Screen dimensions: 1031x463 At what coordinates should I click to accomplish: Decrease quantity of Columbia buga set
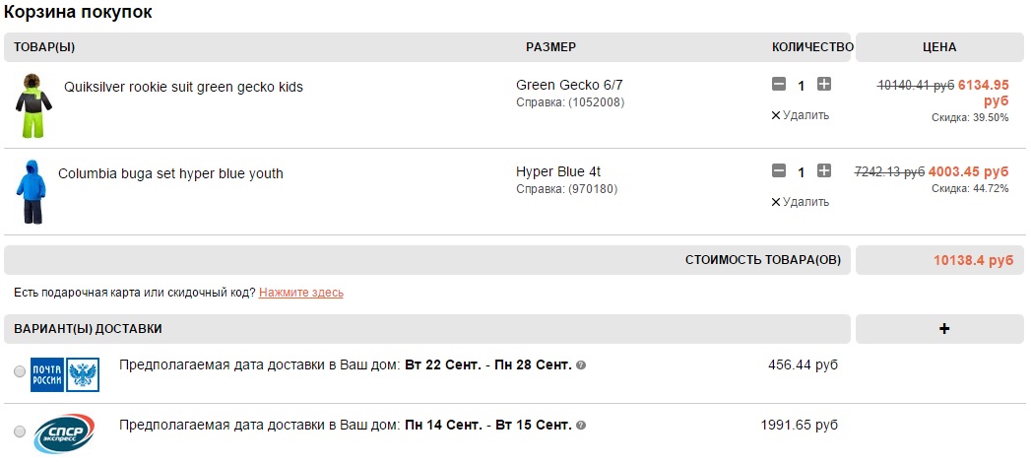click(779, 171)
